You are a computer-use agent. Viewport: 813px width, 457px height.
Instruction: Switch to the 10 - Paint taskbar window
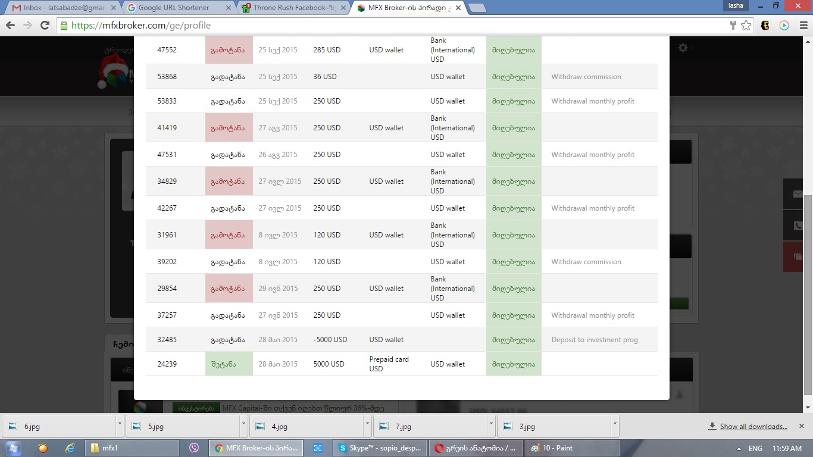(x=573, y=448)
